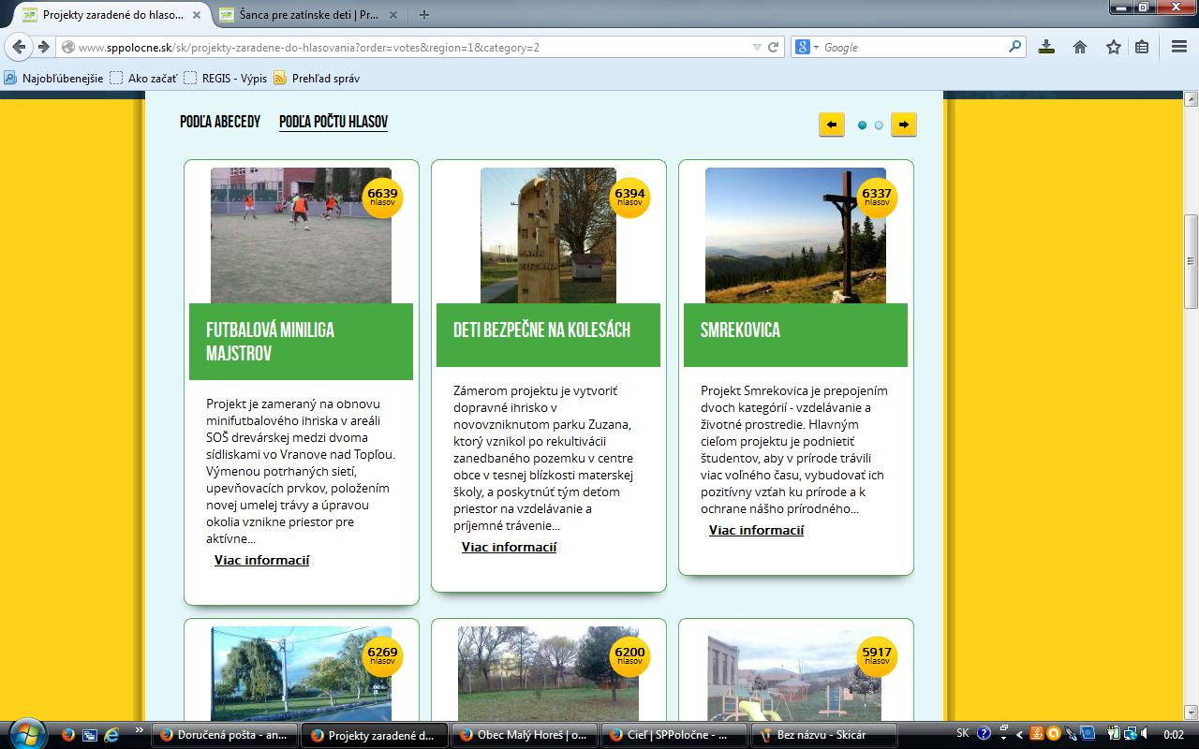Sort projects by 'Podľa abecedy'
This screenshot has height=749, width=1199.
tap(220, 122)
